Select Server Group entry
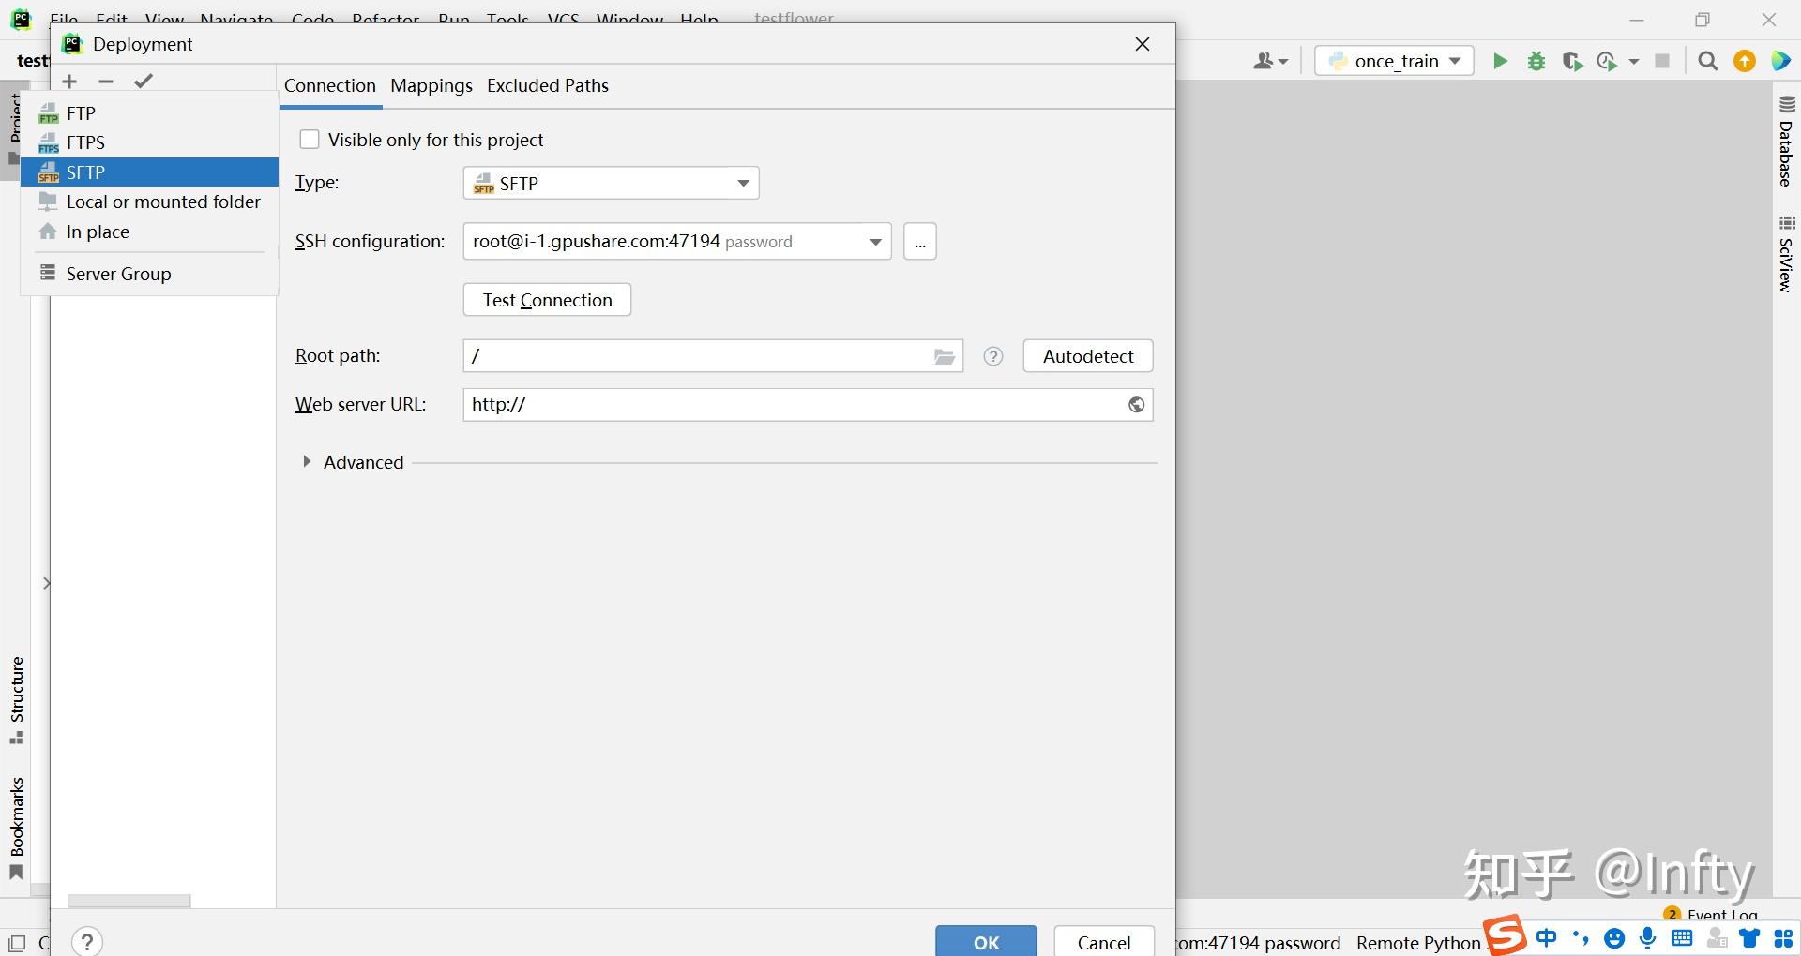This screenshot has width=1801, height=956. (x=150, y=274)
